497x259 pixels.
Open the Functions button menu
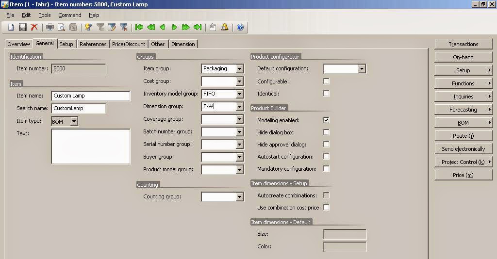tap(464, 83)
